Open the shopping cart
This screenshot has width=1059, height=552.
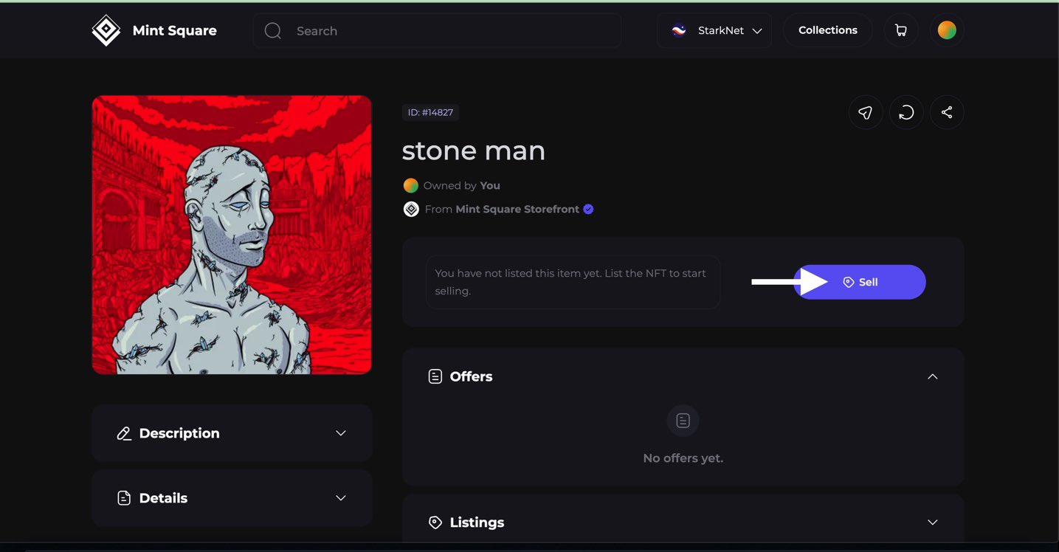(x=901, y=30)
